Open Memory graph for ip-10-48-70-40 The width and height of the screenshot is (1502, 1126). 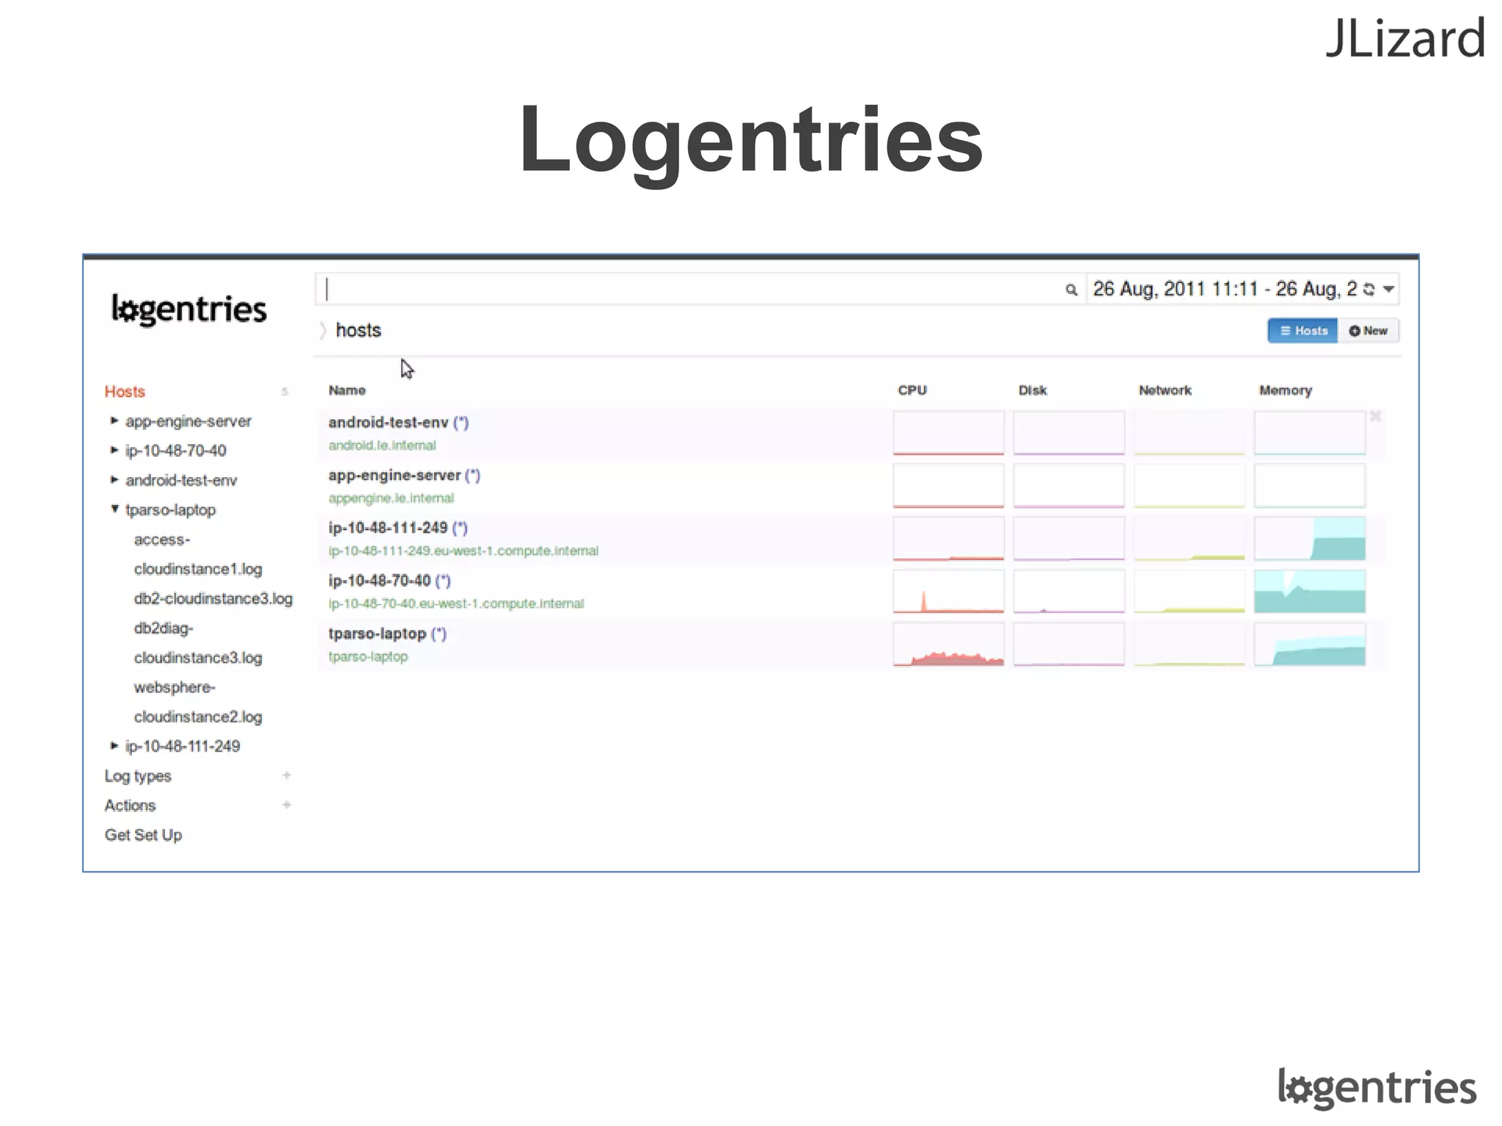pyautogui.click(x=1310, y=592)
